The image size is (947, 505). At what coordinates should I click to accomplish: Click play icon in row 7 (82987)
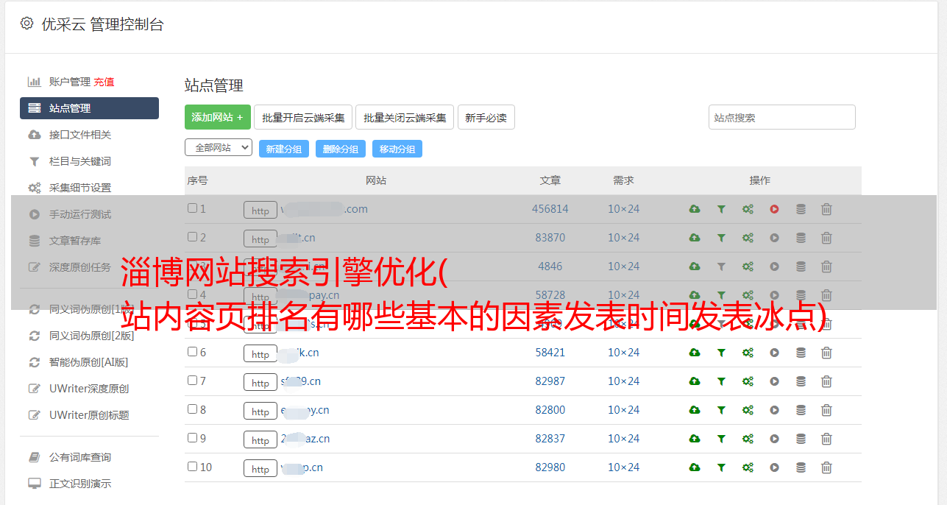click(x=774, y=381)
